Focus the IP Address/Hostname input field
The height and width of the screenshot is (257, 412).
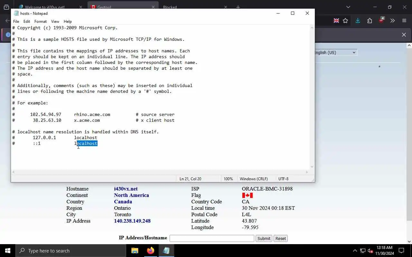(212, 238)
